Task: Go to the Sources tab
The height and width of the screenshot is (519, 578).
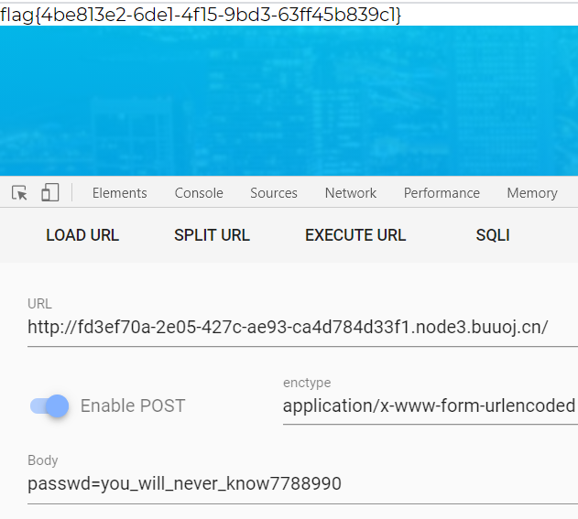Action: (x=274, y=193)
